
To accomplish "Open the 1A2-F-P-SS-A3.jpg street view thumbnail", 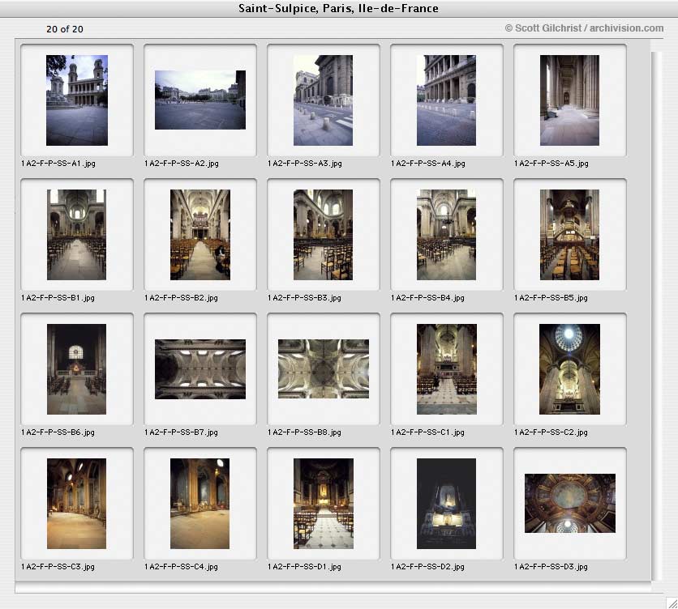I will point(323,100).
